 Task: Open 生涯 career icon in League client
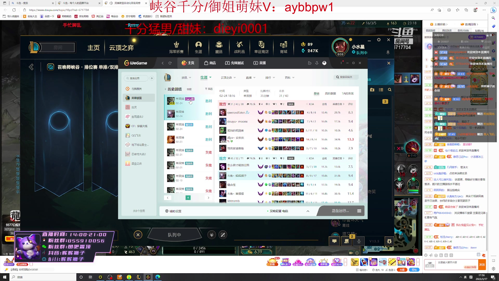point(199,47)
